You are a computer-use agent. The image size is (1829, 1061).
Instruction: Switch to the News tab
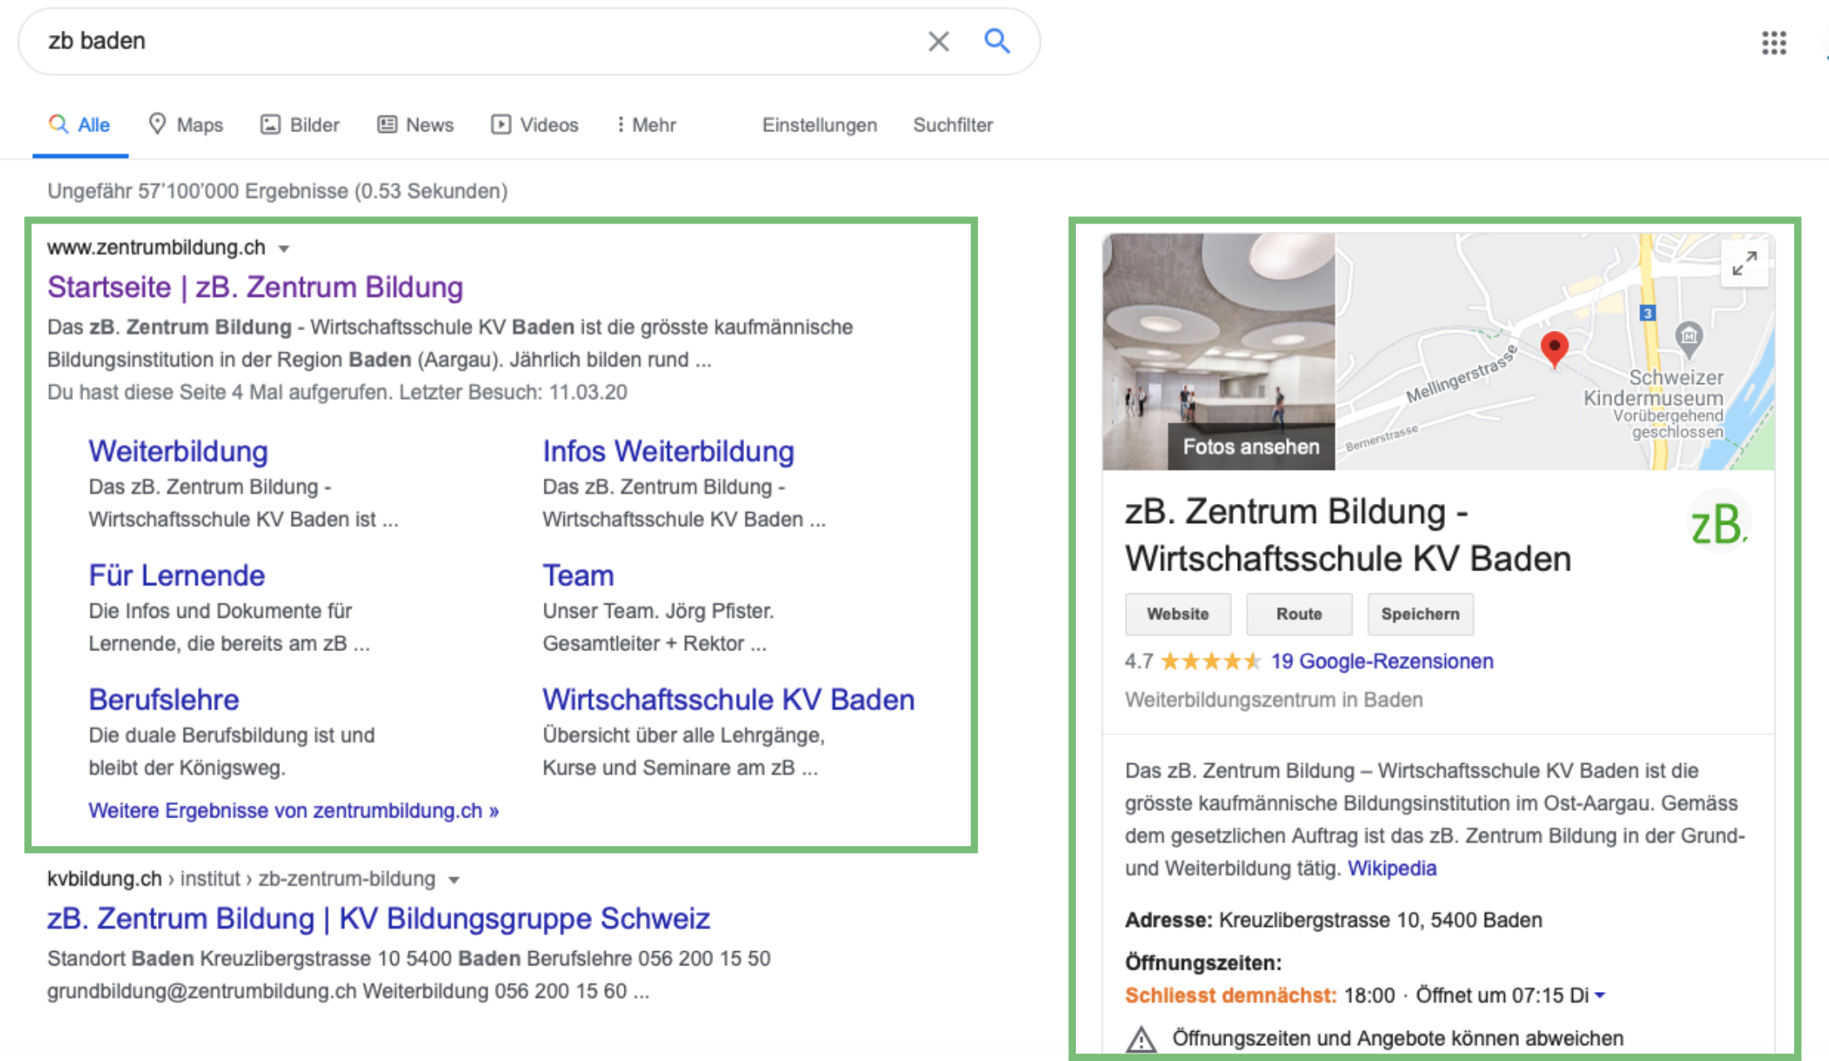click(x=416, y=125)
